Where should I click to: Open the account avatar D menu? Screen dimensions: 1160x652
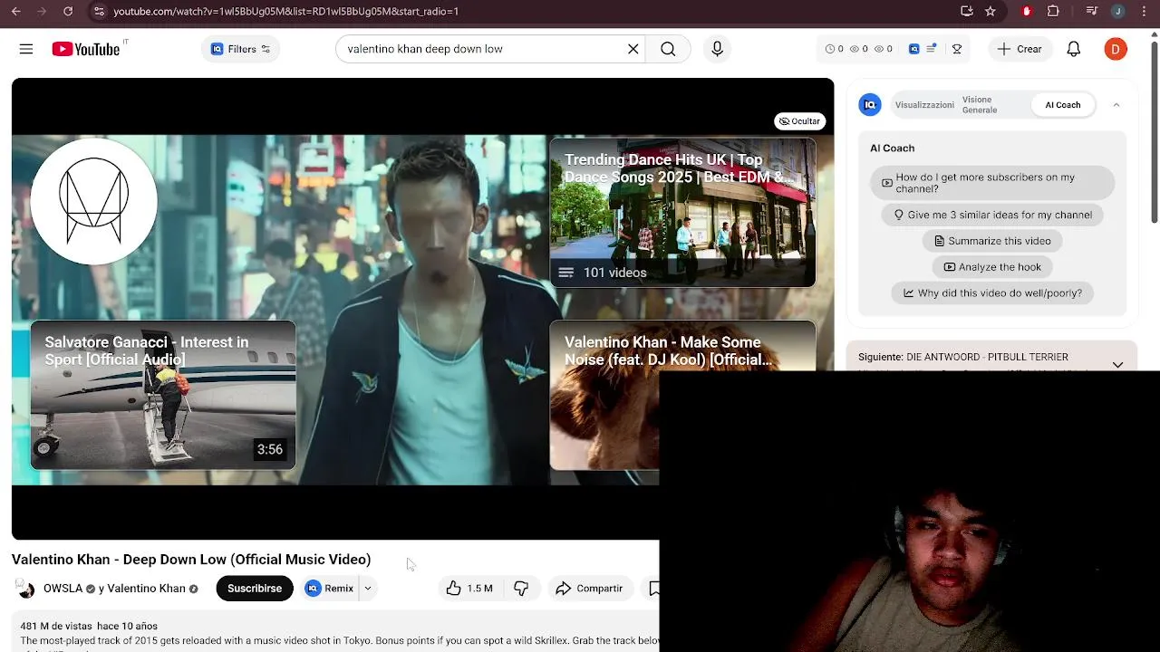[x=1116, y=49]
